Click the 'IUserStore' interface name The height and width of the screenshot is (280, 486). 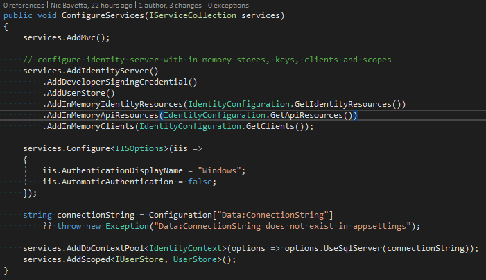tap(139, 260)
